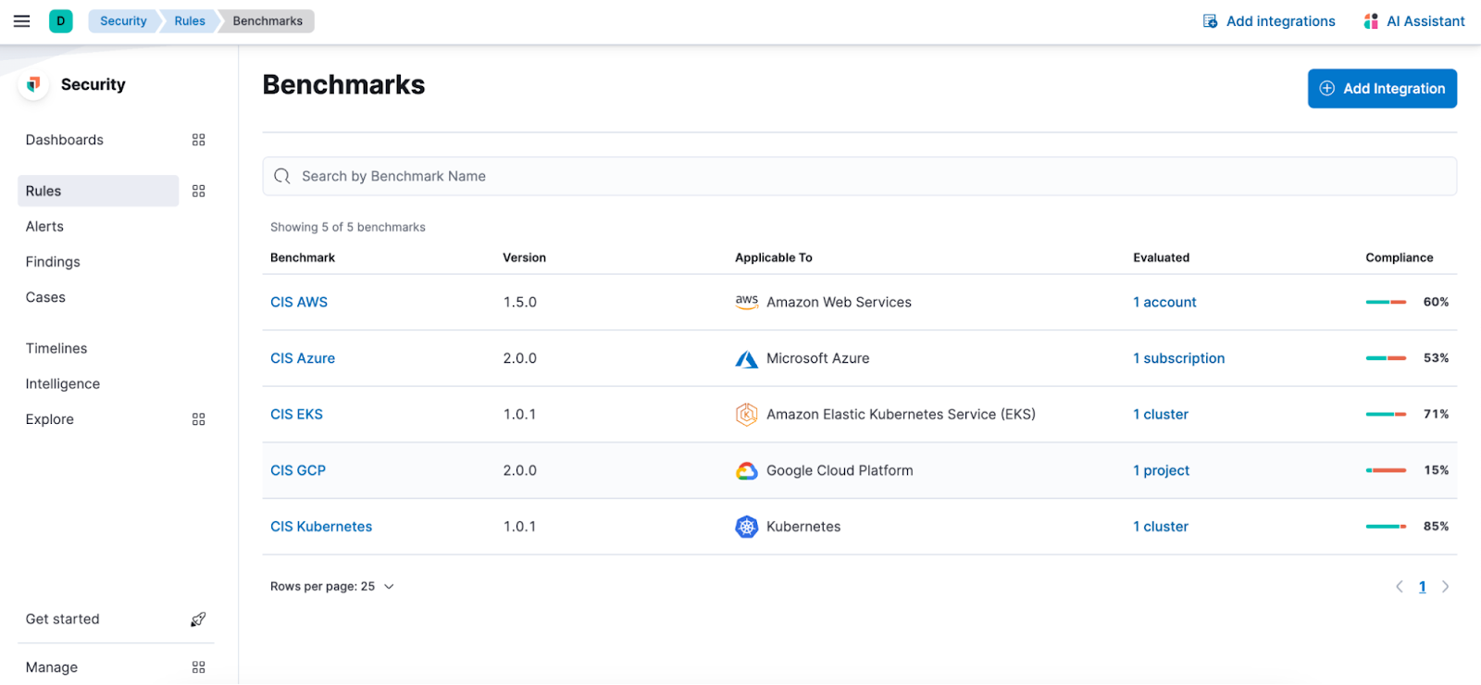Open Timelines in the sidebar
Image resolution: width=1481 pixels, height=685 pixels.
pyautogui.click(x=56, y=348)
